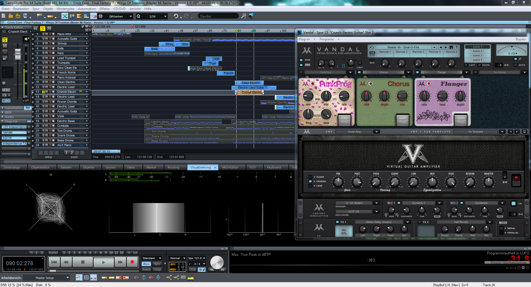Toggle global Solo button above track list
This screenshot has height=287, width=531.
point(43,28)
